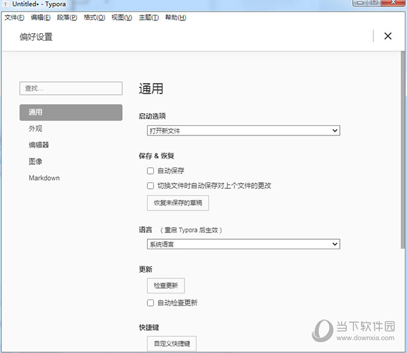
Task: Click the 自定义快捷键 button
Action: [x=172, y=344]
